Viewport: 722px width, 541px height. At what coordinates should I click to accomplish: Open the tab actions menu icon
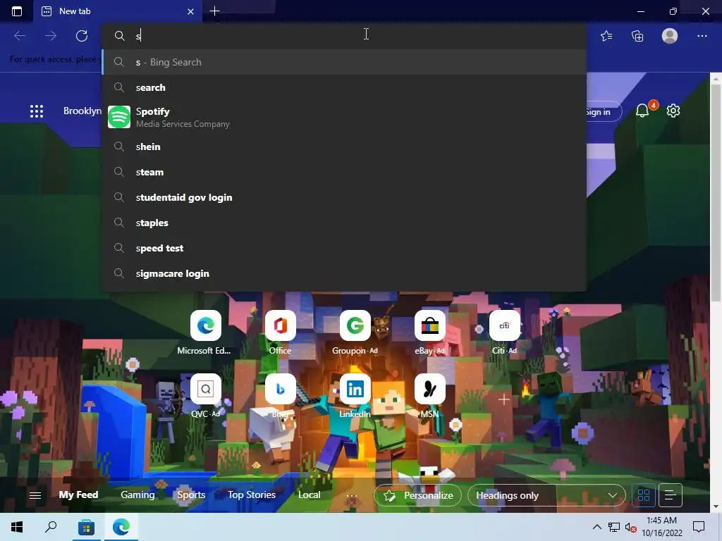(x=17, y=11)
